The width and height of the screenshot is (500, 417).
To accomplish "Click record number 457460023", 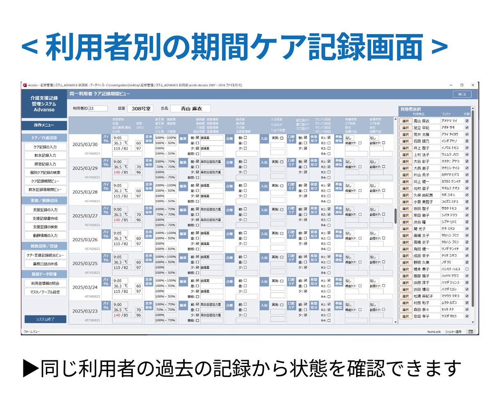I will (92, 154).
